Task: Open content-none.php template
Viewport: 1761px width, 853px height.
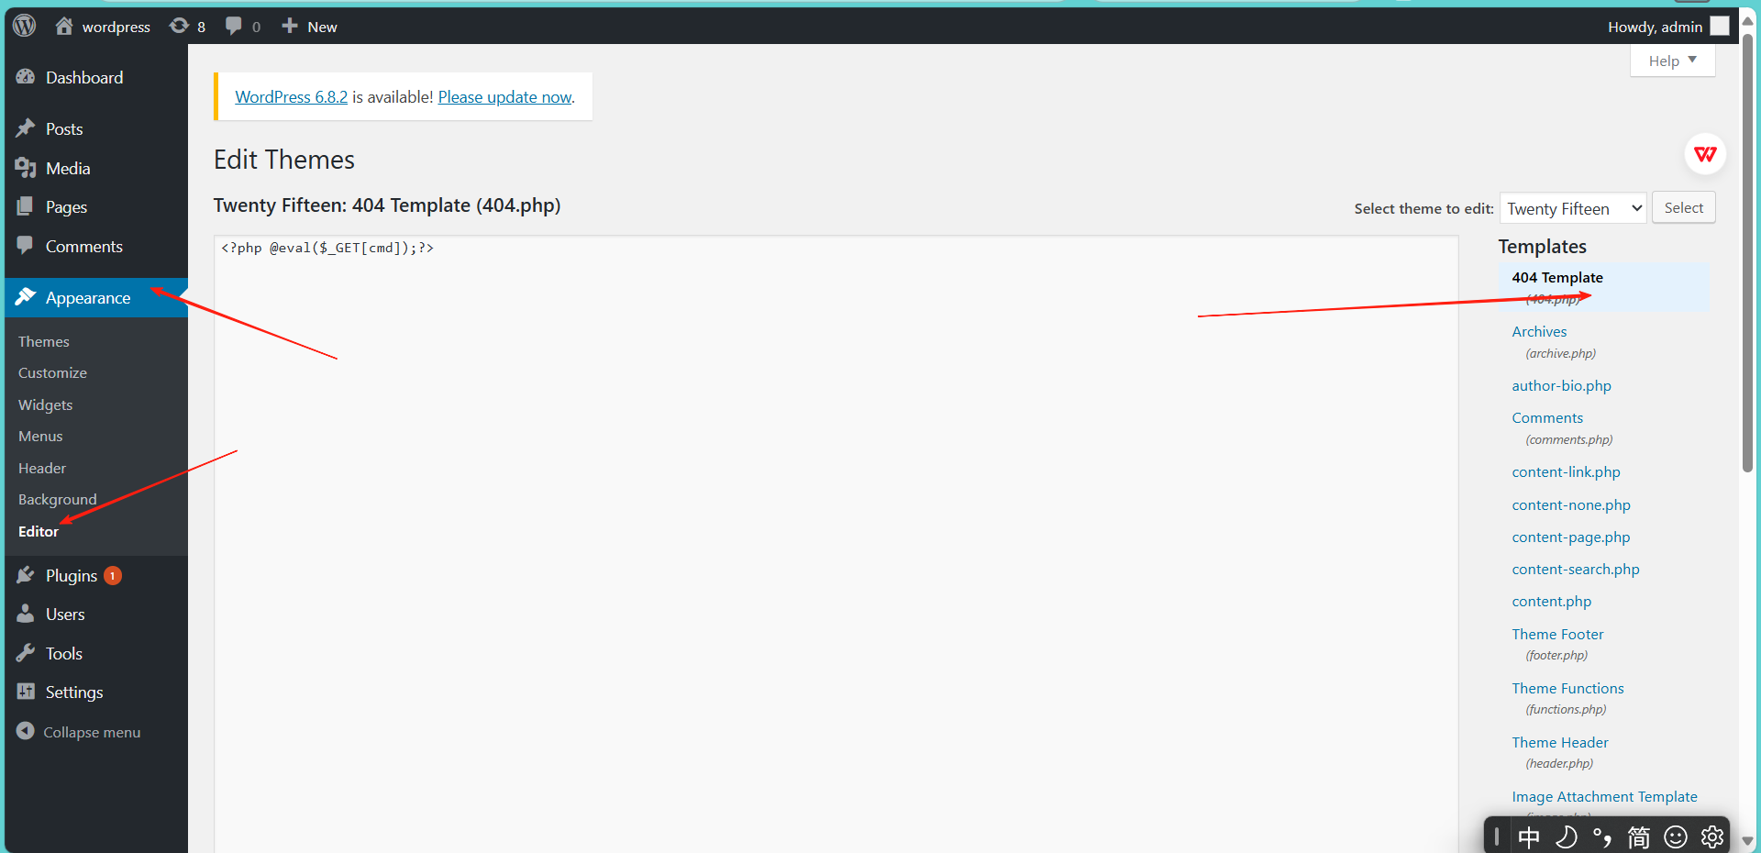Action: [x=1571, y=504]
